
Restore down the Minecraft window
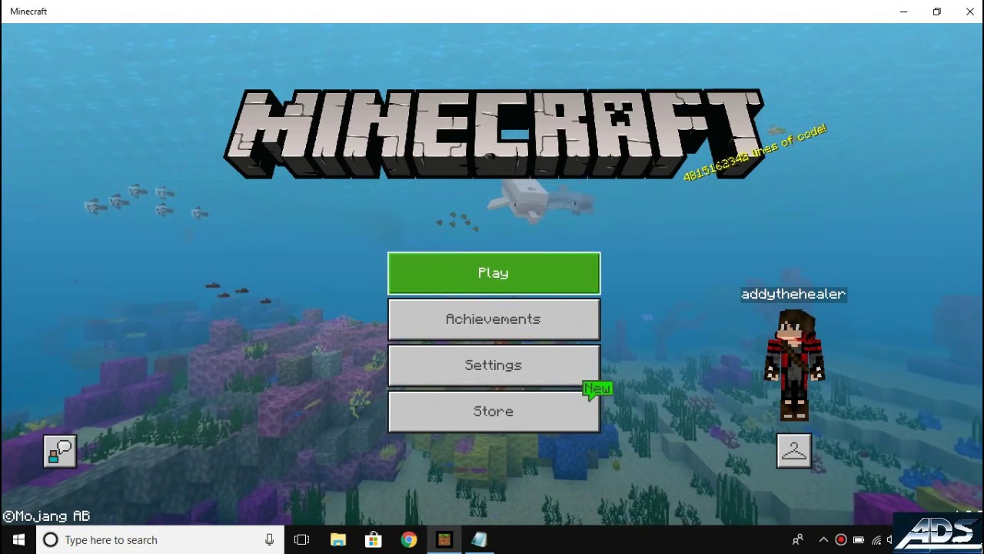pyautogui.click(x=937, y=12)
